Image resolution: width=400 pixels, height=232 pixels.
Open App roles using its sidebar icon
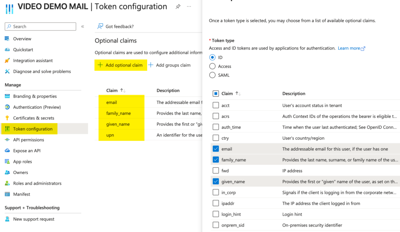pyautogui.click(x=7, y=162)
